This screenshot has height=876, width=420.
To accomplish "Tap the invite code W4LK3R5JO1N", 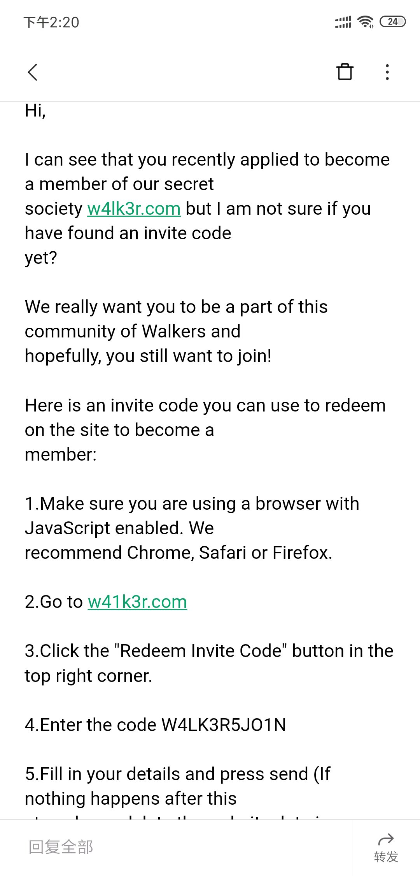I will click(x=224, y=725).
